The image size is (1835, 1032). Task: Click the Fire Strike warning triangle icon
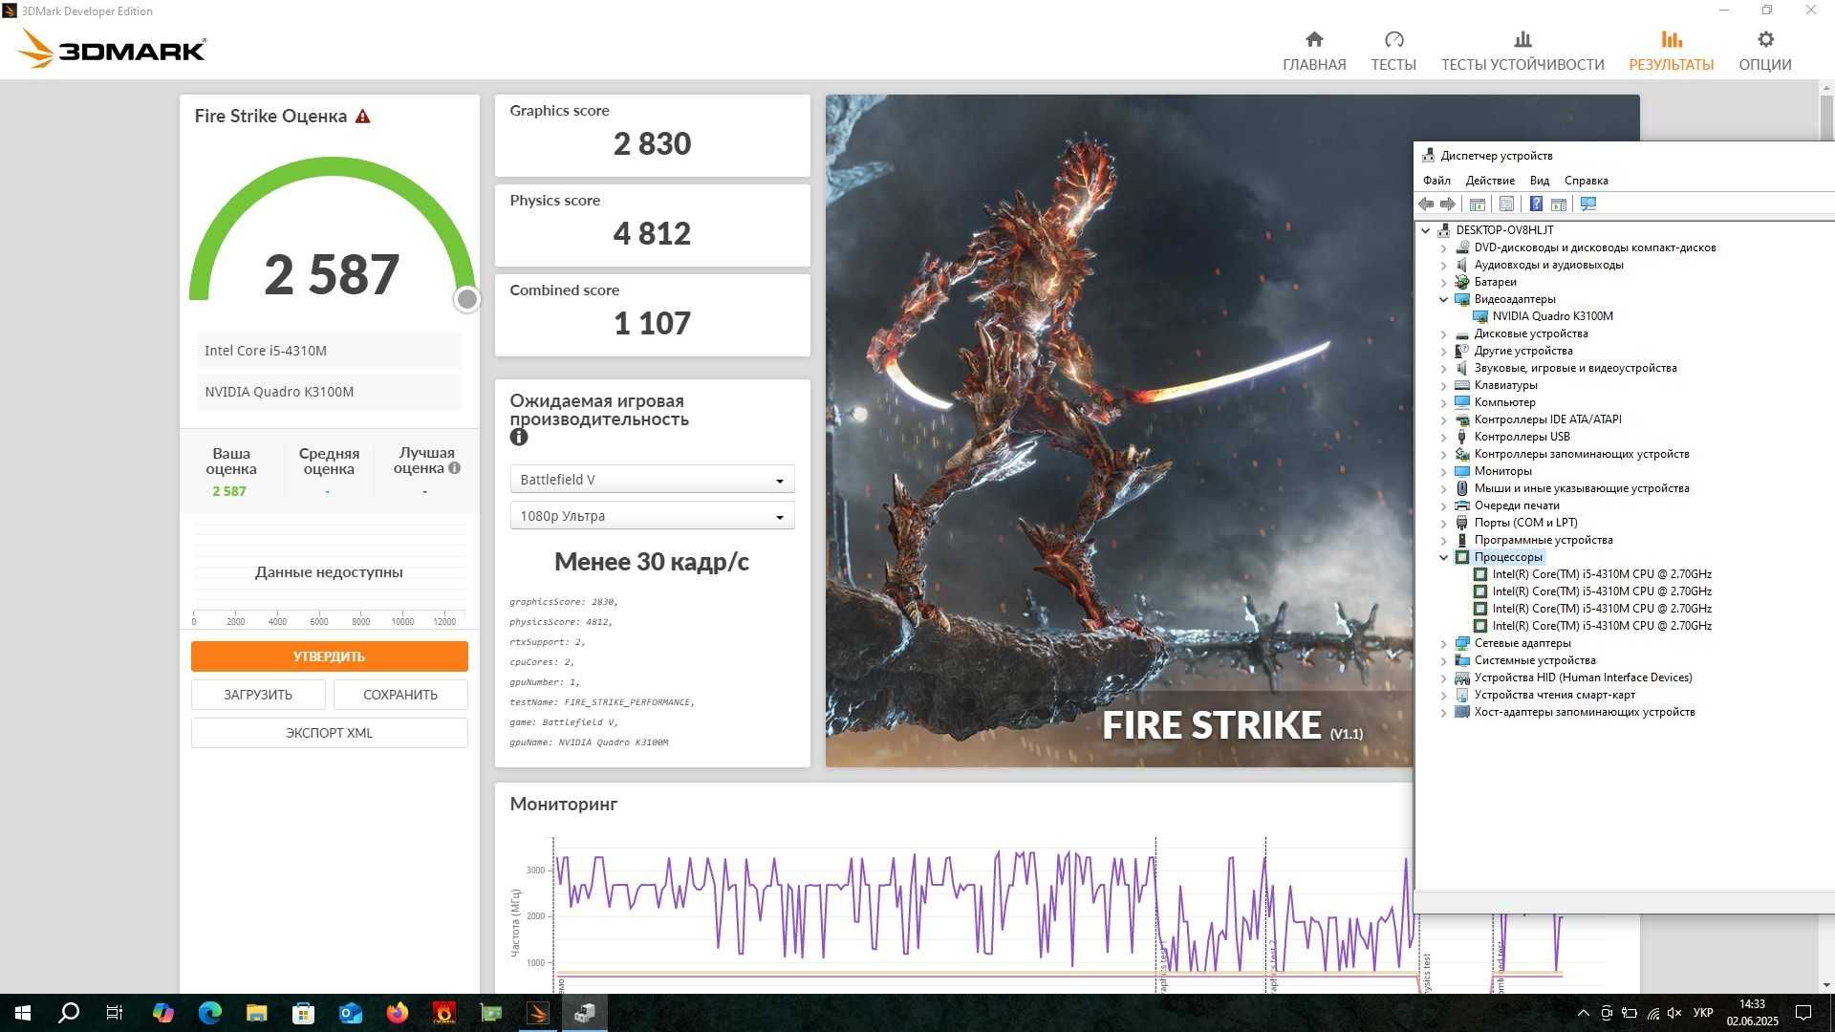362,117
